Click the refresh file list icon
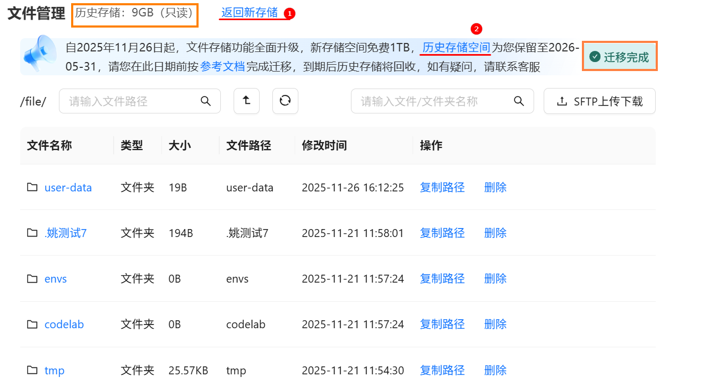Viewport: 721px width, 386px height. coord(285,101)
